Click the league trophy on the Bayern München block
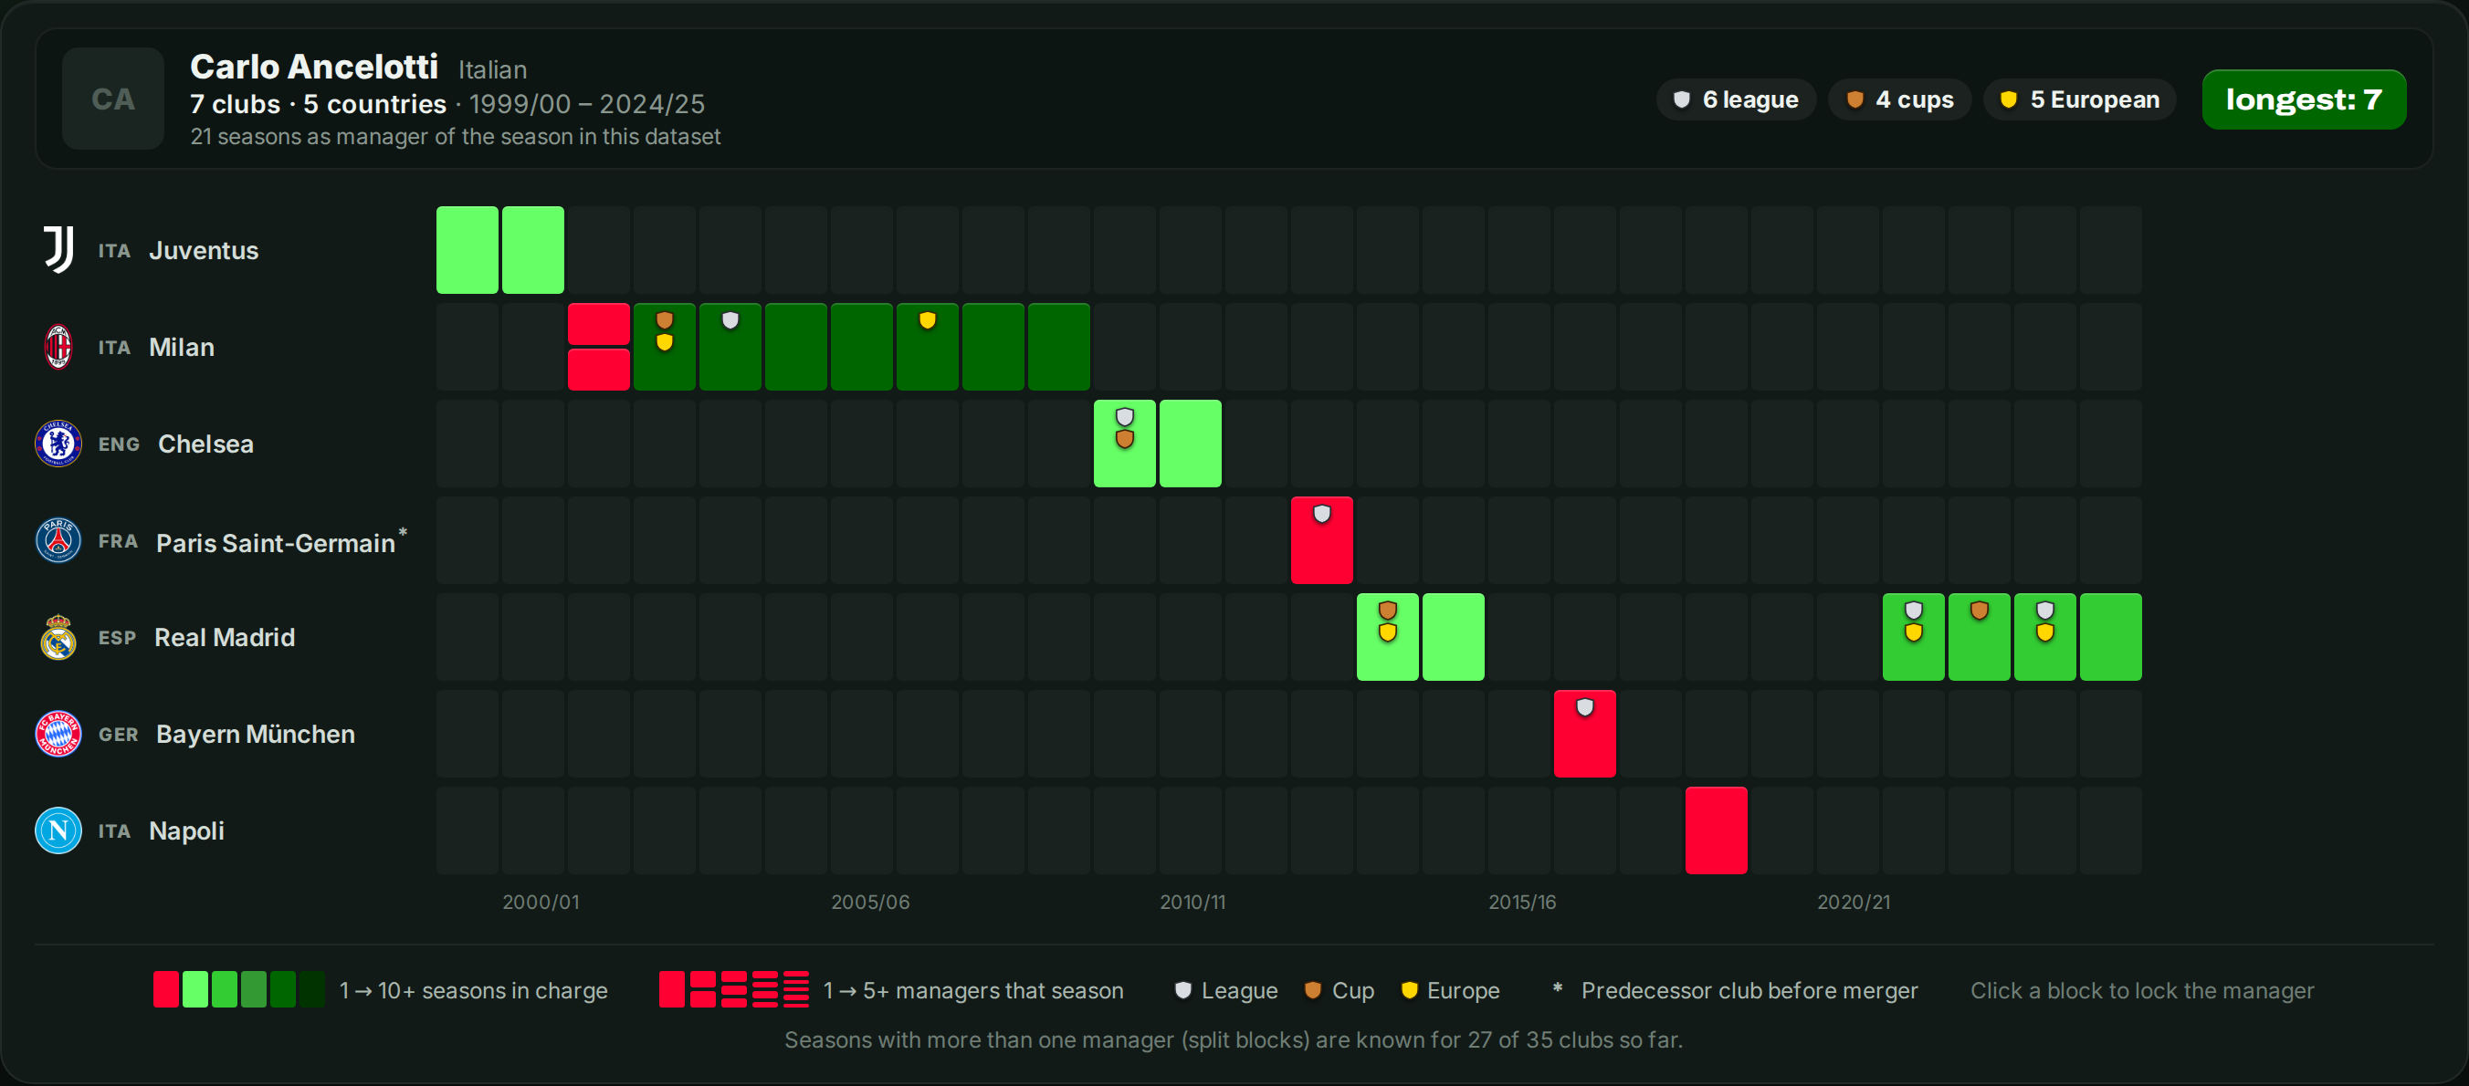This screenshot has height=1086, width=2469. tap(1585, 707)
